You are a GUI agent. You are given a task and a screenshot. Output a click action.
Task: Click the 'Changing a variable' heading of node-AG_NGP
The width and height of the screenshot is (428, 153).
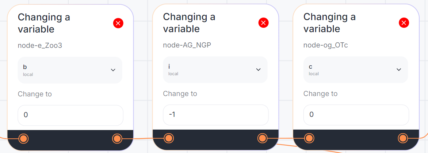pos(189,23)
